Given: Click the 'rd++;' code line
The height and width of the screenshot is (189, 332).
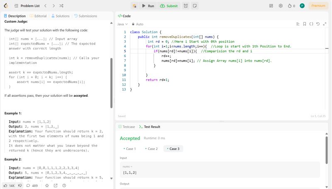Looking at the screenshot, I should 166,56.
